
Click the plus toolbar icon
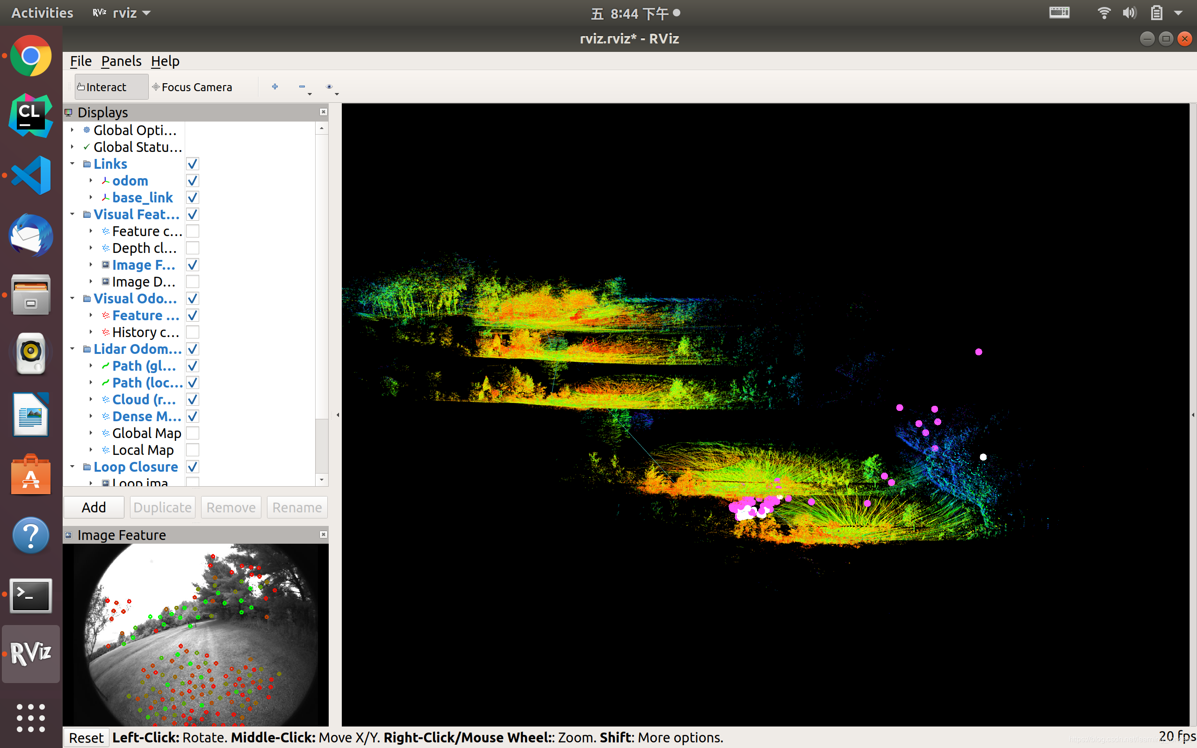click(x=275, y=86)
